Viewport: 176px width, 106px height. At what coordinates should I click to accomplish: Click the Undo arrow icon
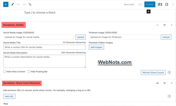pyautogui.click(x=18, y=5)
